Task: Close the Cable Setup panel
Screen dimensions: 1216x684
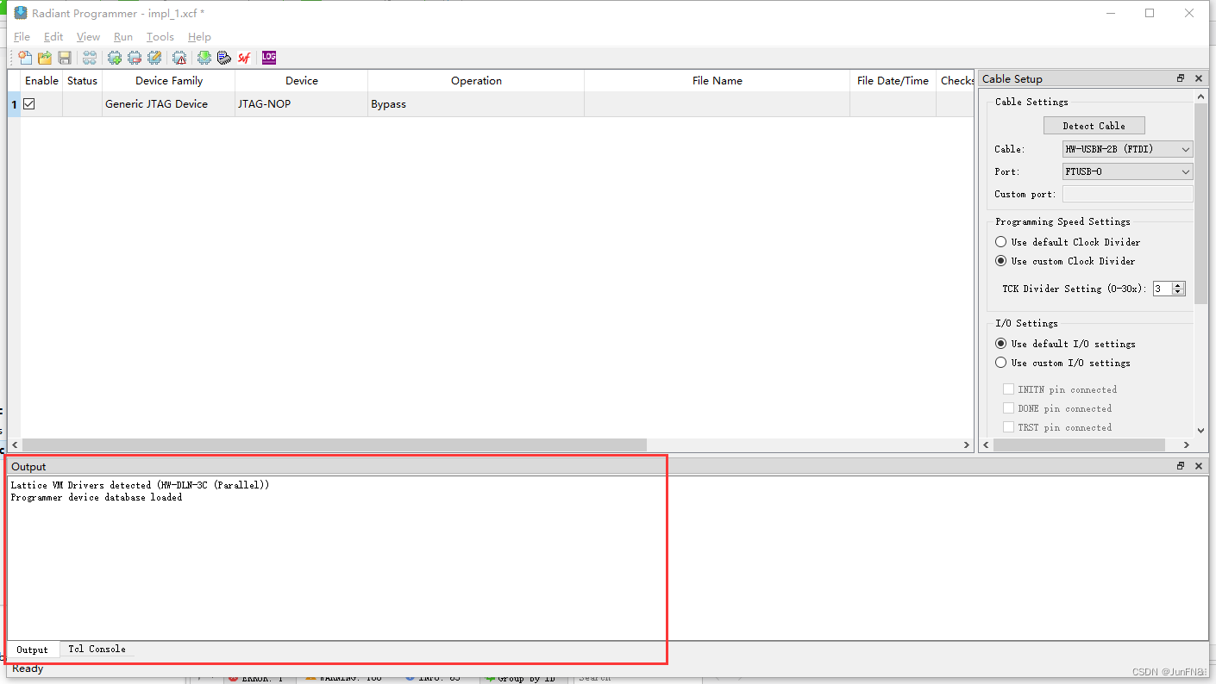Action: coord(1199,78)
